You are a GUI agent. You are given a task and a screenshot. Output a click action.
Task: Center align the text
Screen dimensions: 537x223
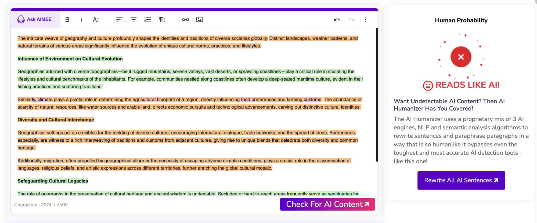(134, 19)
